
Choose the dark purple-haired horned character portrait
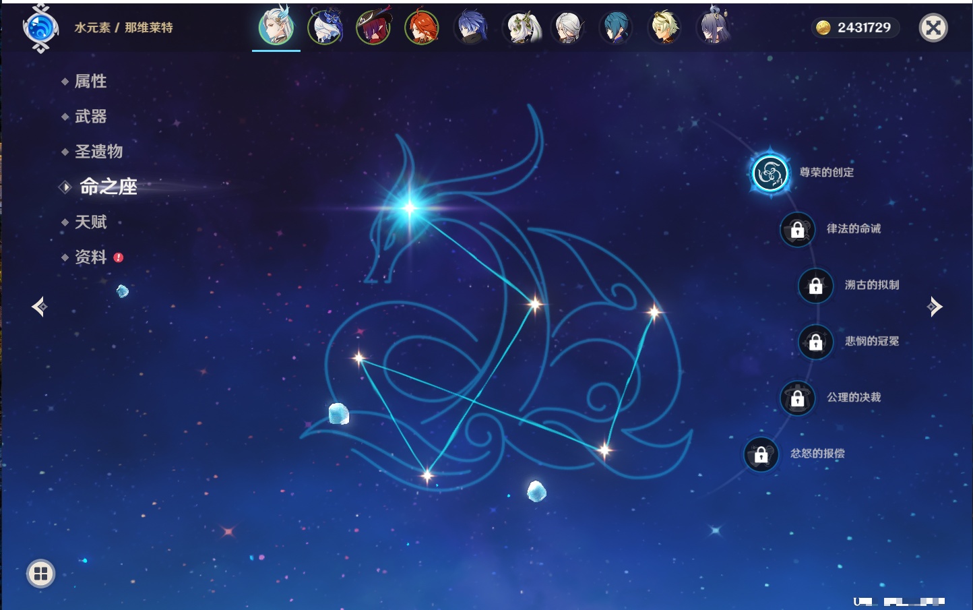(713, 28)
